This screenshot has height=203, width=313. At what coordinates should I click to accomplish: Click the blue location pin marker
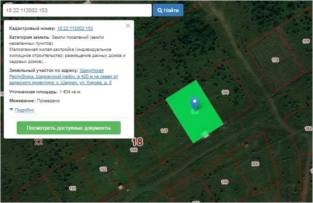click(x=195, y=103)
